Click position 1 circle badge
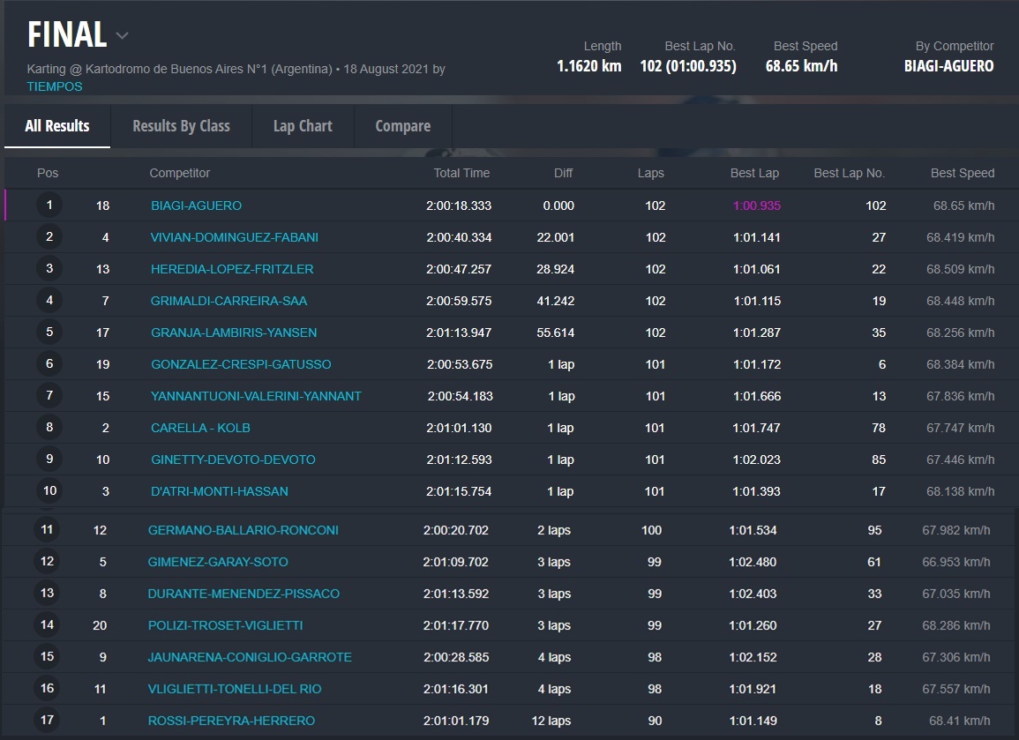 [49, 206]
